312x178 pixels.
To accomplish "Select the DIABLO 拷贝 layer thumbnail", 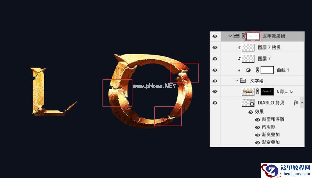I will pos(248,103).
